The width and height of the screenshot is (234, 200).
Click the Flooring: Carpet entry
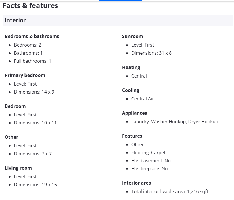148,153
